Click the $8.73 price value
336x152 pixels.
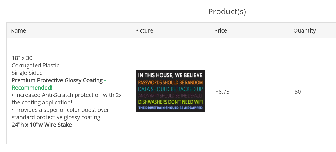222,92
